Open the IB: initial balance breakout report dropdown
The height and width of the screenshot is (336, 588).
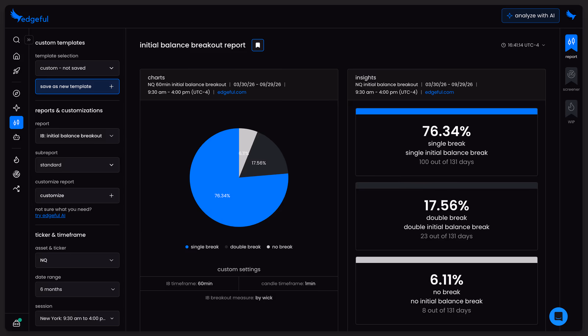77,136
